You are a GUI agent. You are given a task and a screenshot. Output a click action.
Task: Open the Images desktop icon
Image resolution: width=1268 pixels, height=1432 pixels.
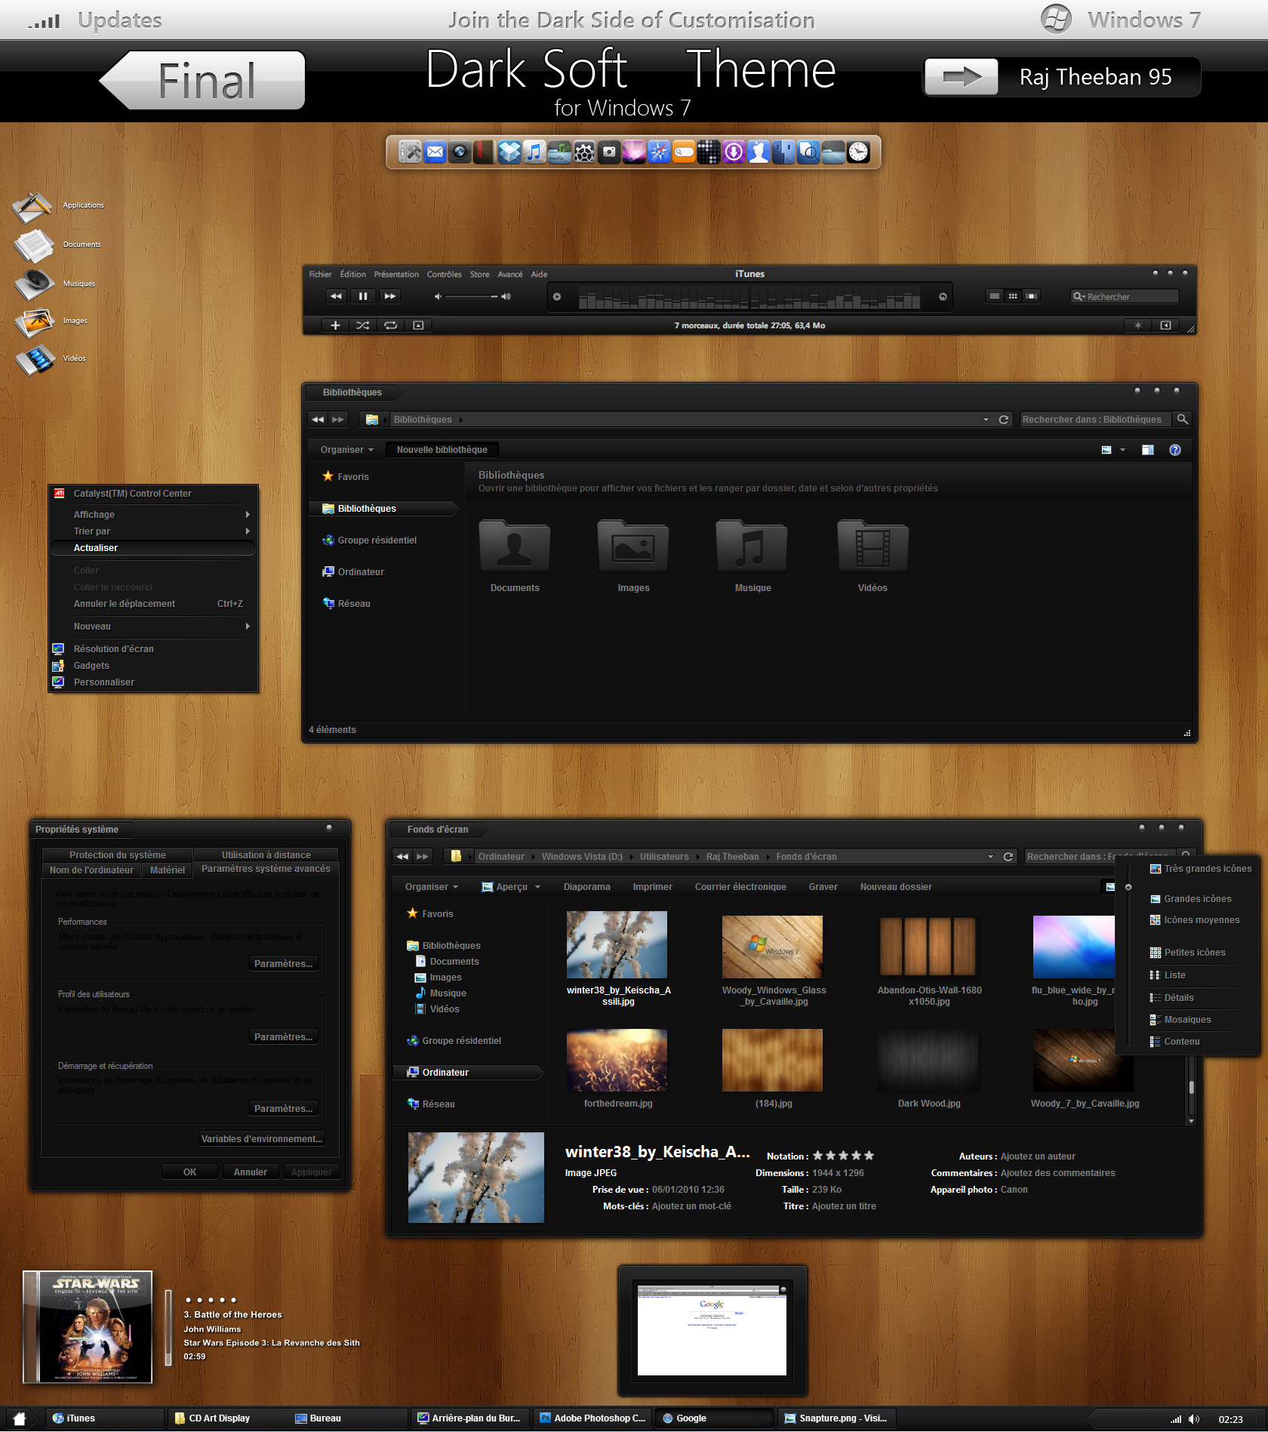(x=35, y=322)
